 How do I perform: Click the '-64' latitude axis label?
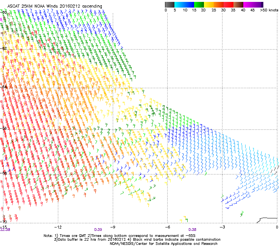click(x=3, y=87)
